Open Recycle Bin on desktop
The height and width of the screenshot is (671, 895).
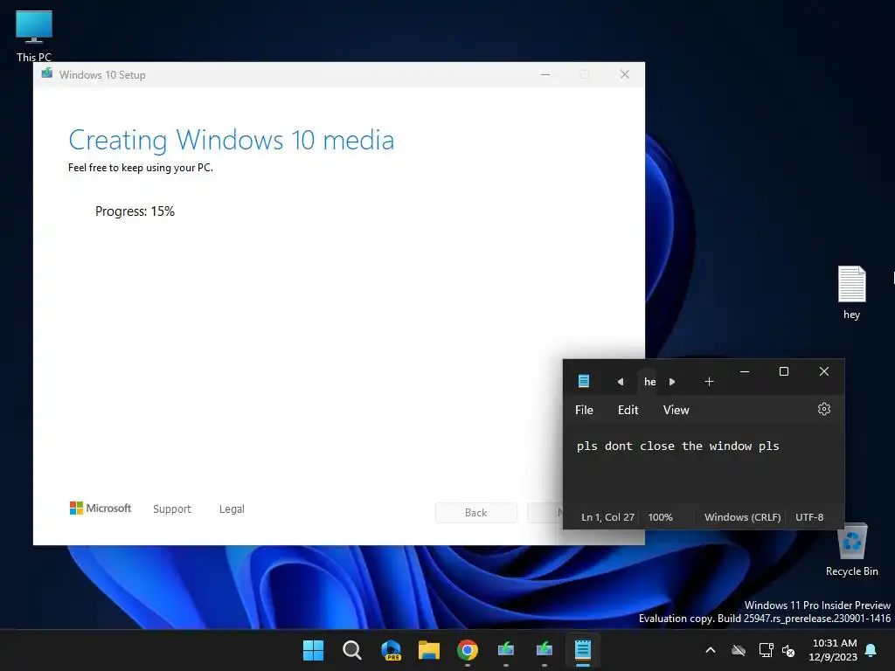851,550
